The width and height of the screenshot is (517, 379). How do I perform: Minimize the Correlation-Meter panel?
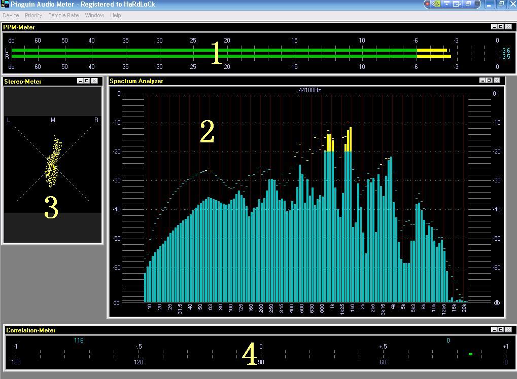(494, 329)
